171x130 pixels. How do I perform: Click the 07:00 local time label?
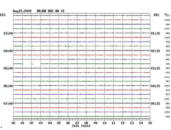pyautogui.click(x=8, y=103)
